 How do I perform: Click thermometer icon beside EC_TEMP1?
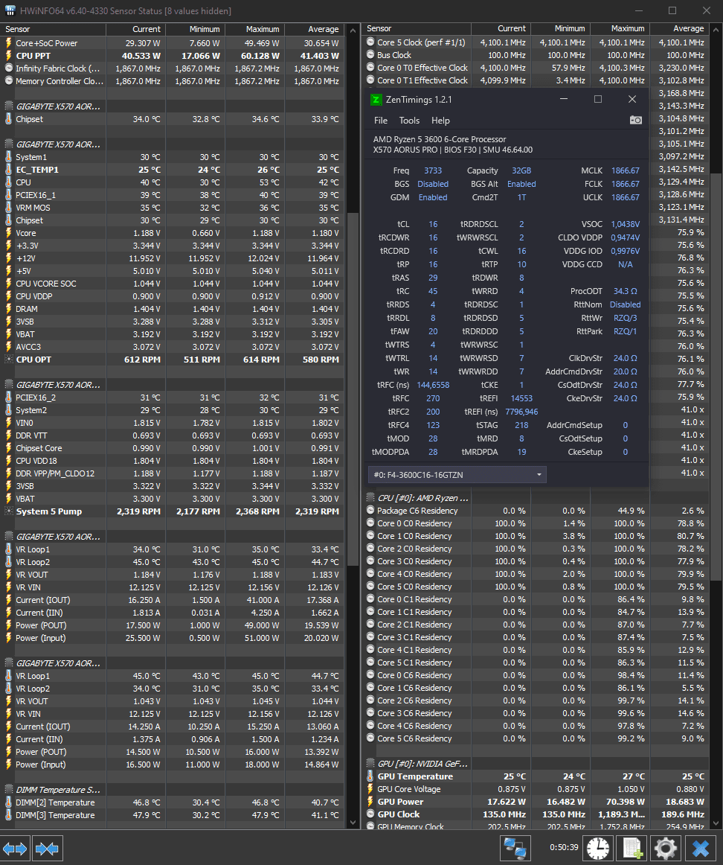coord(8,170)
